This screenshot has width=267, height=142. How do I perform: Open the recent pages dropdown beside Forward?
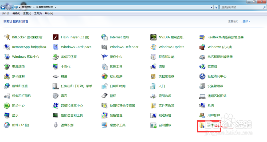click(x=12, y=7)
